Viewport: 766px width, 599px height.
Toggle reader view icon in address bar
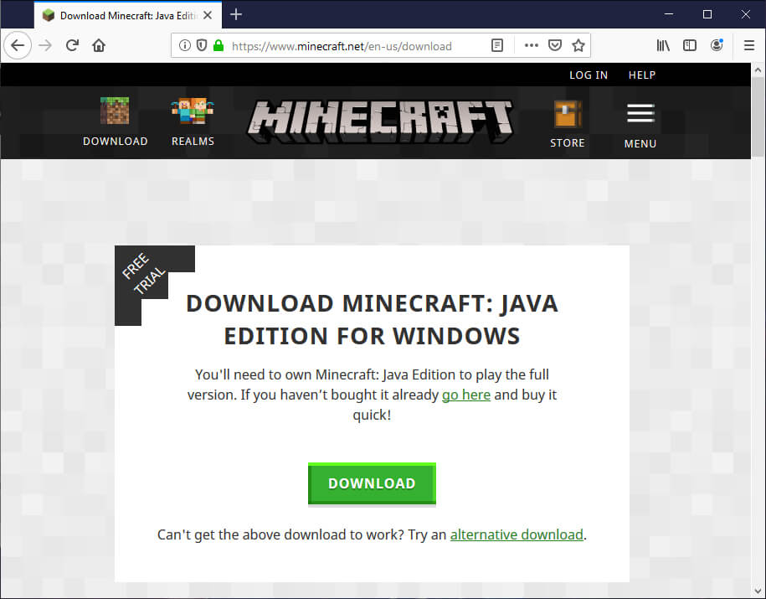[496, 45]
